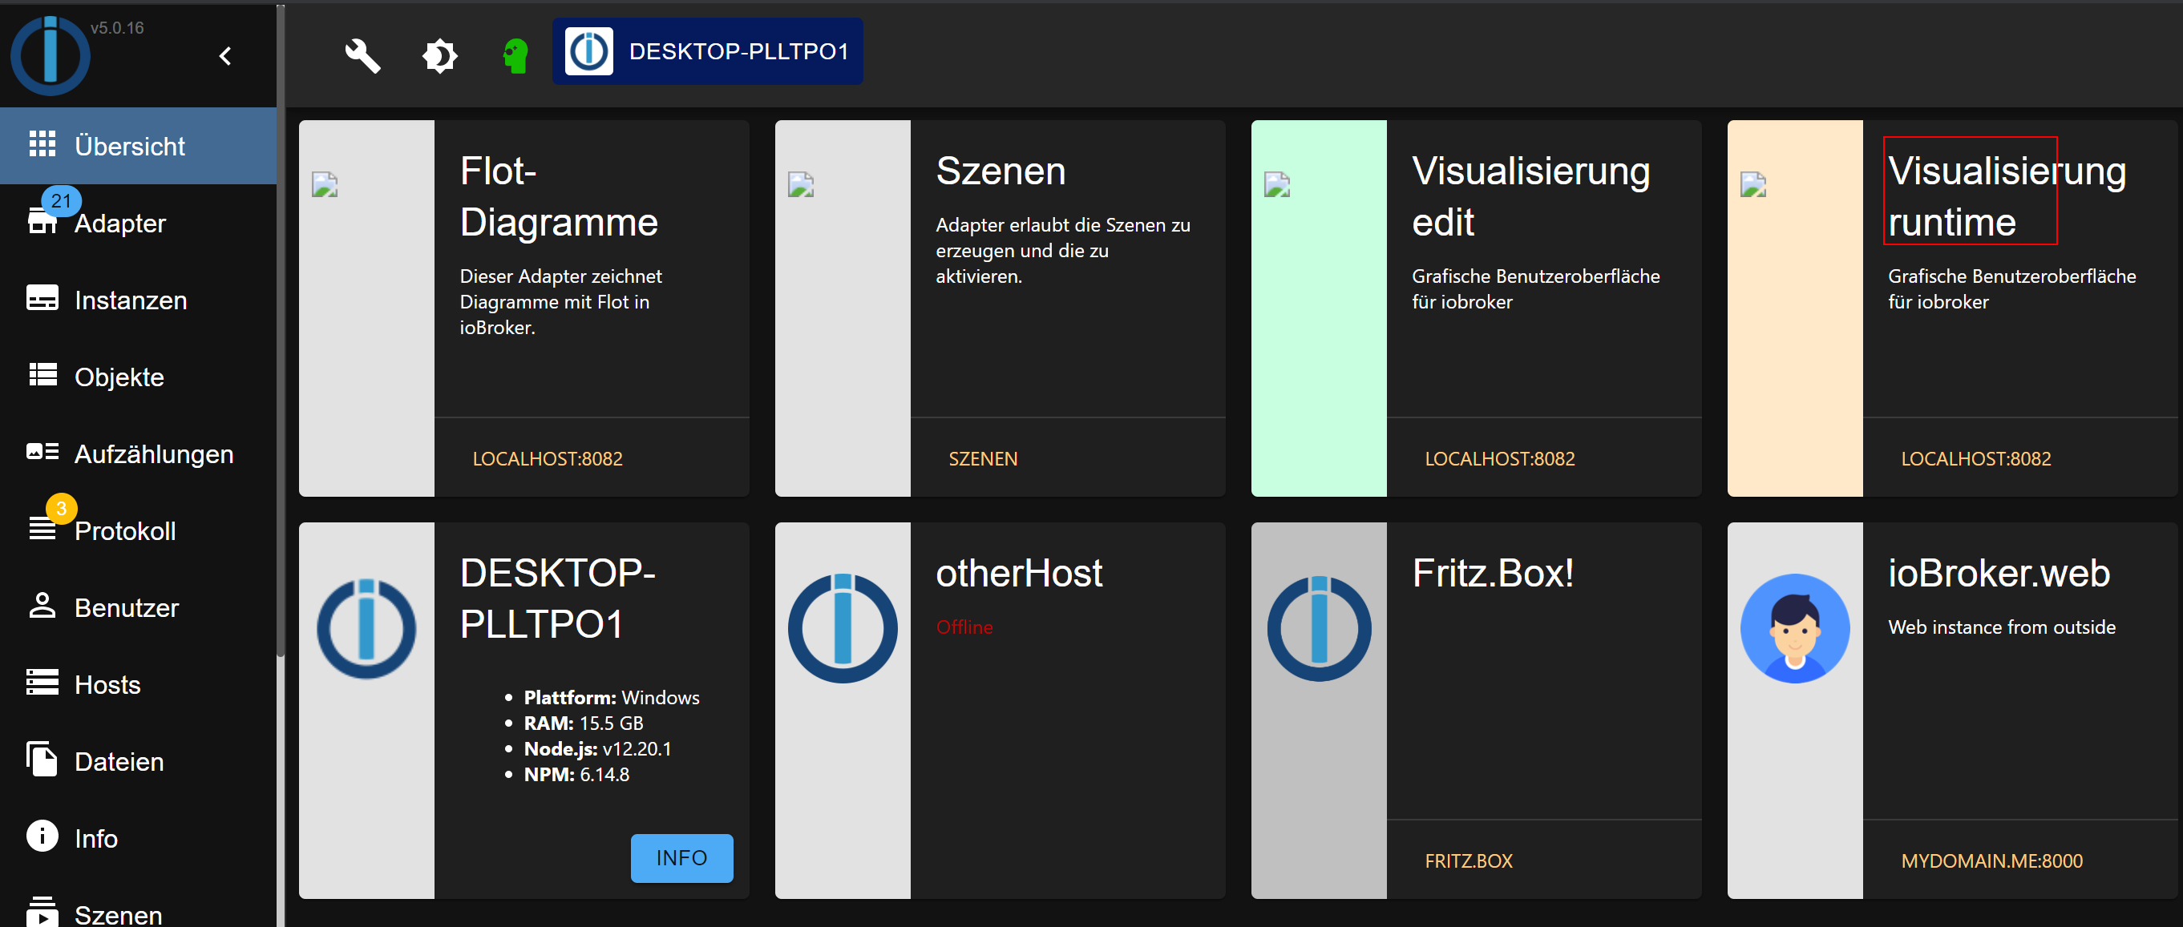Click the Objekte list icon
Viewport: 2183px width, 927px height.
pyautogui.click(x=42, y=374)
